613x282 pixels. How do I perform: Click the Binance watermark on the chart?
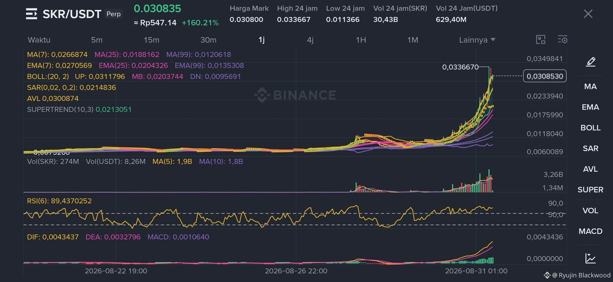(x=295, y=95)
